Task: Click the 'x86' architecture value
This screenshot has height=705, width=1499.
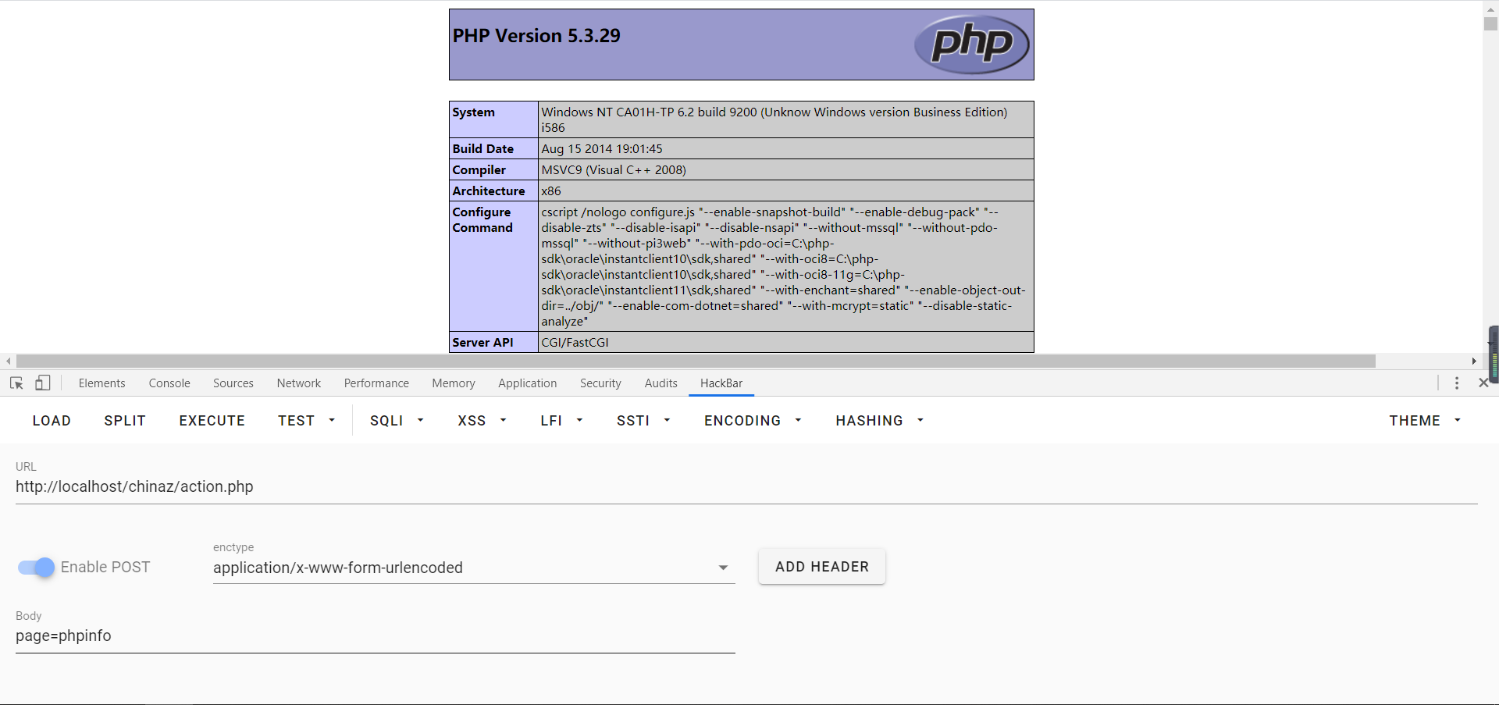Action: coord(551,191)
